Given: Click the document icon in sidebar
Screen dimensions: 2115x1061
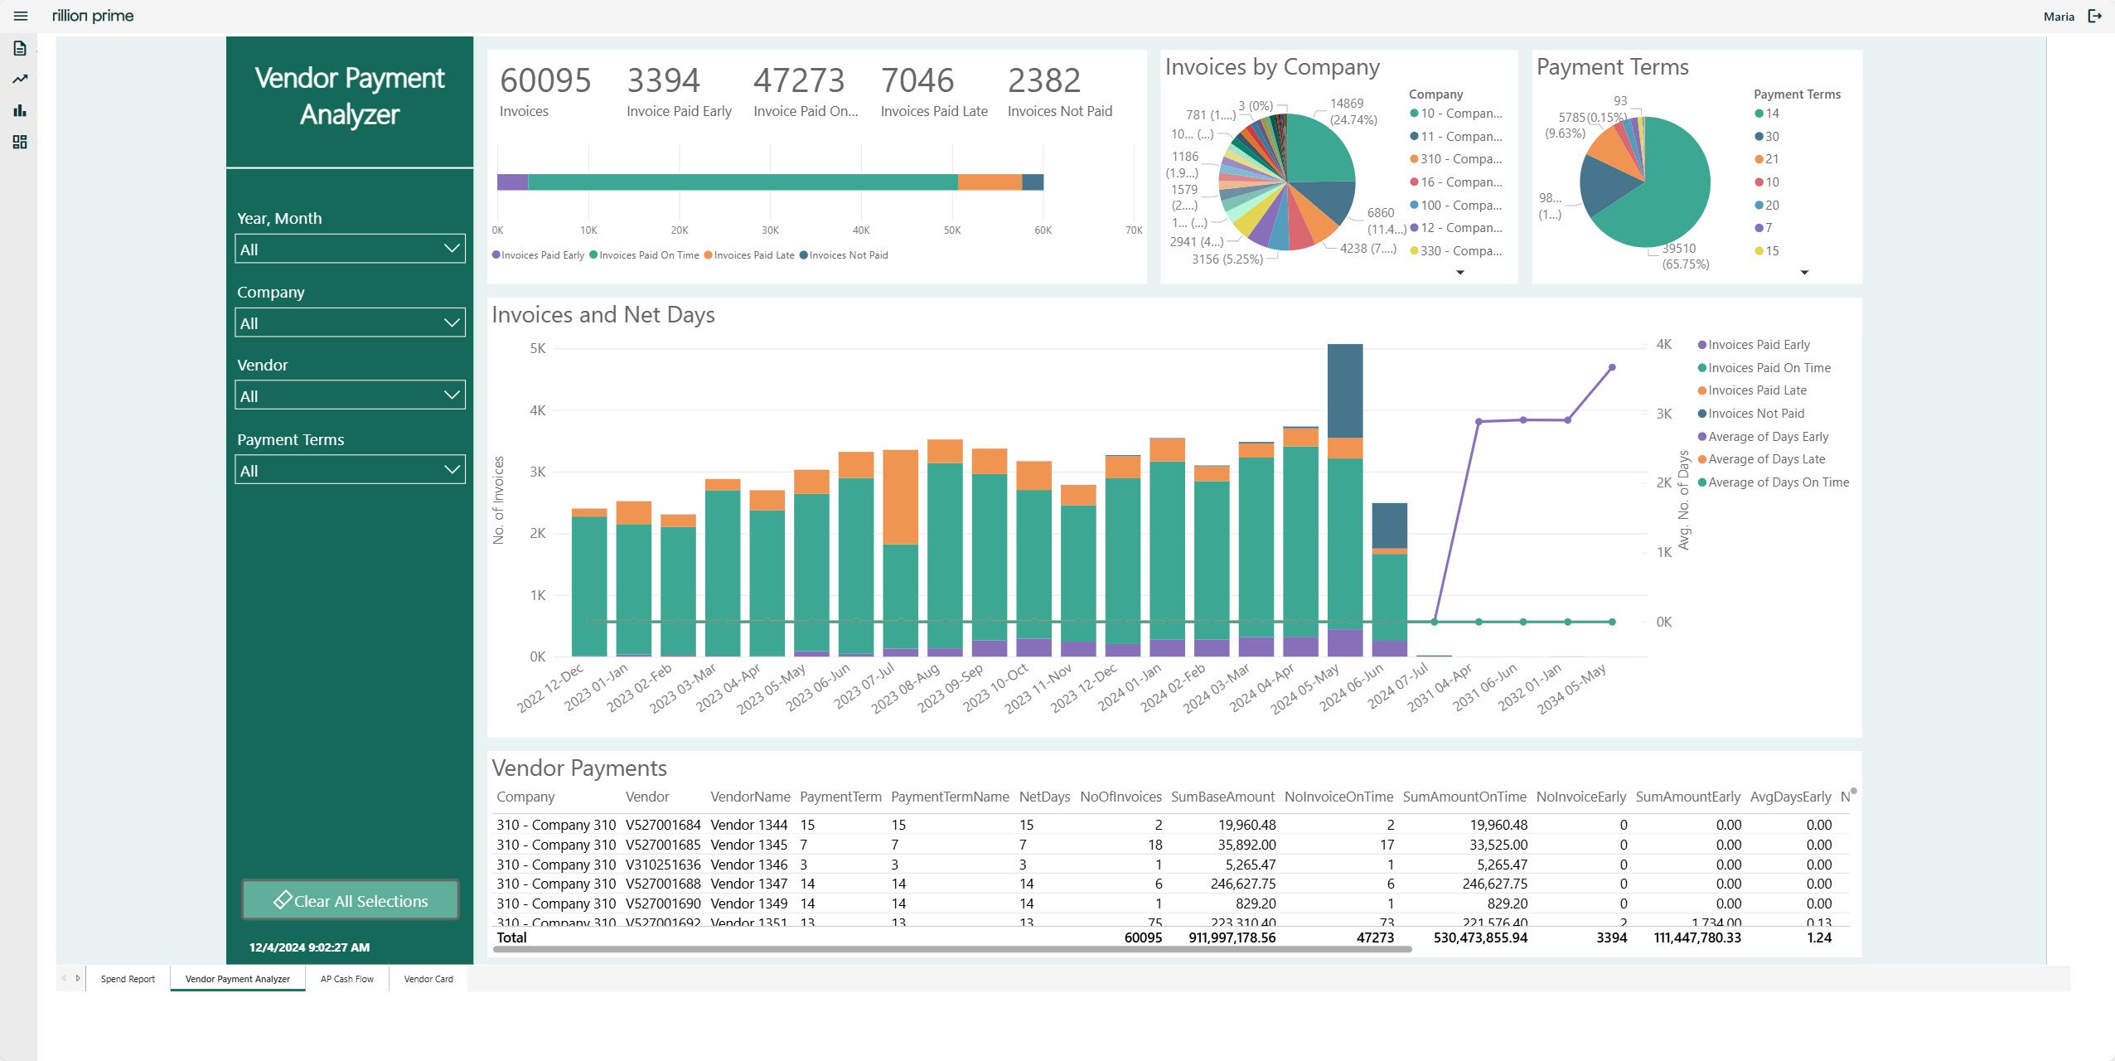Looking at the screenshot, I should pyautogui.click(x=21, y=48).
